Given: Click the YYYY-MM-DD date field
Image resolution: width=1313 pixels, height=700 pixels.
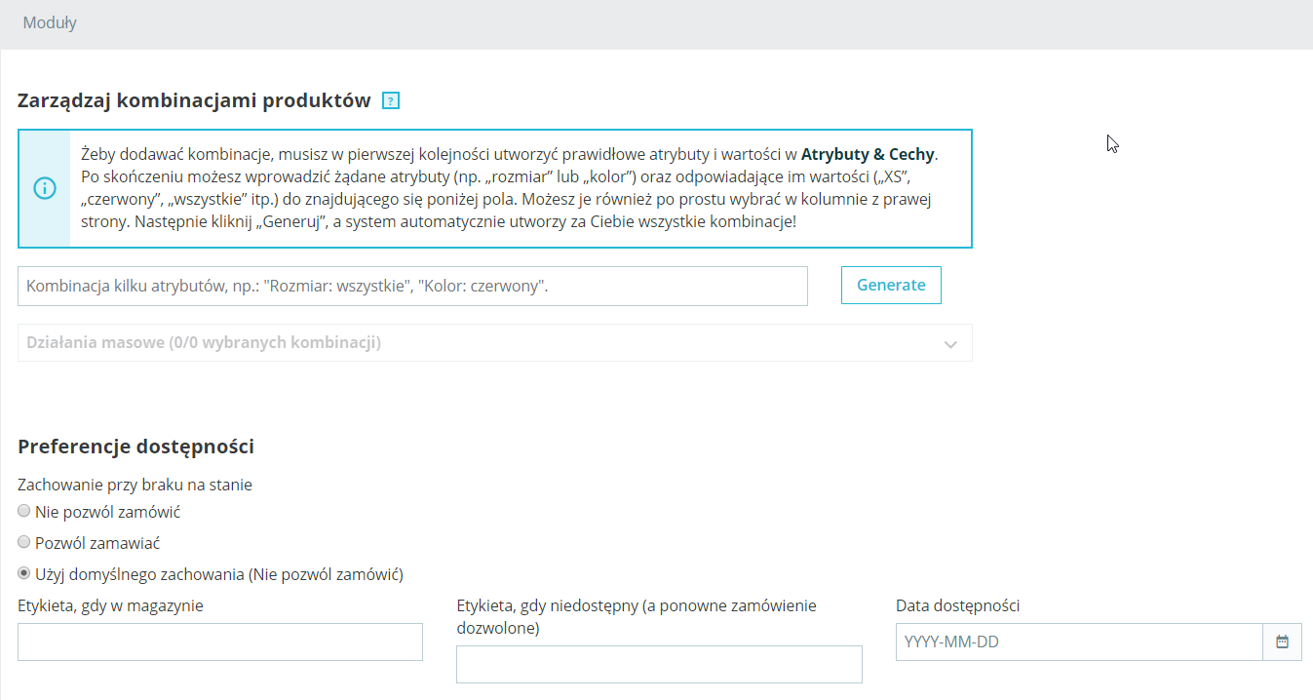Looking at the screenshot, I should click(1079, 642).
